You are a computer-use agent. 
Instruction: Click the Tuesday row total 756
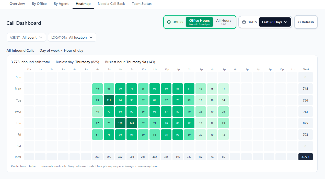click(x=306, y=100)
